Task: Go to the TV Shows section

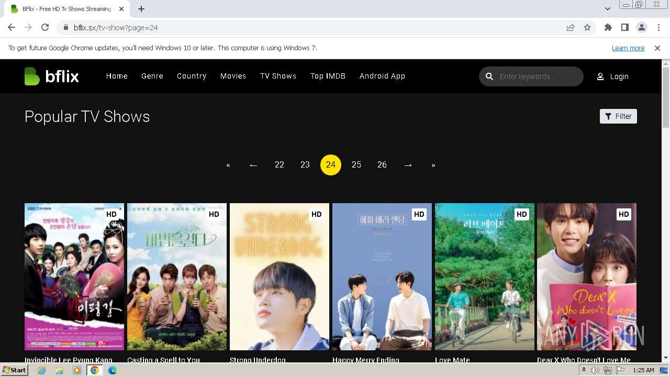Action: (278, 76)
